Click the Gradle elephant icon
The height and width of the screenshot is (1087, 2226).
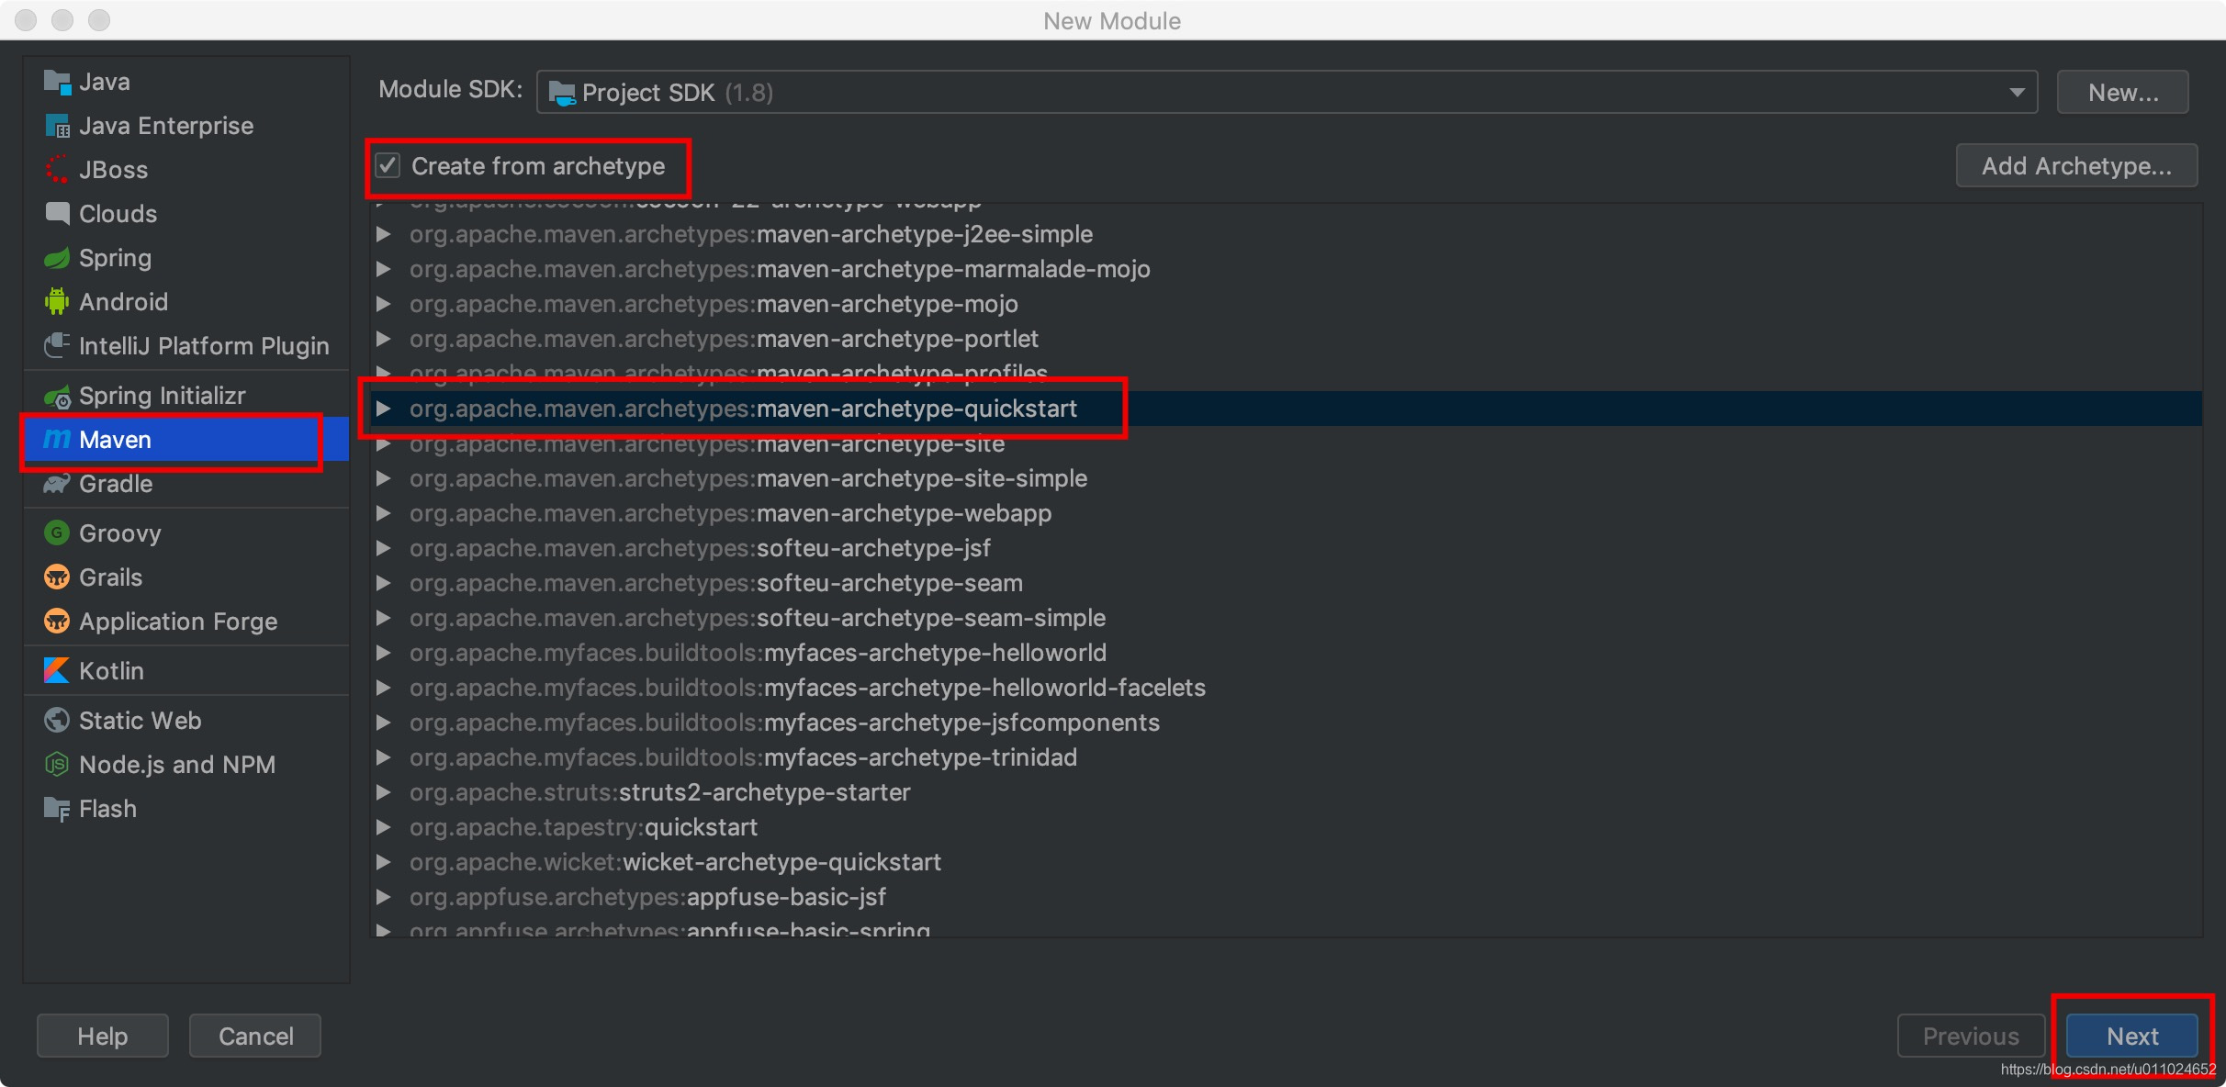[x=57, y=484]
